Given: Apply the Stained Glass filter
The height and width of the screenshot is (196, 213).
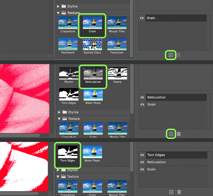Looking at the screenshot, I should pyautogui.click(x=92, y=45).
